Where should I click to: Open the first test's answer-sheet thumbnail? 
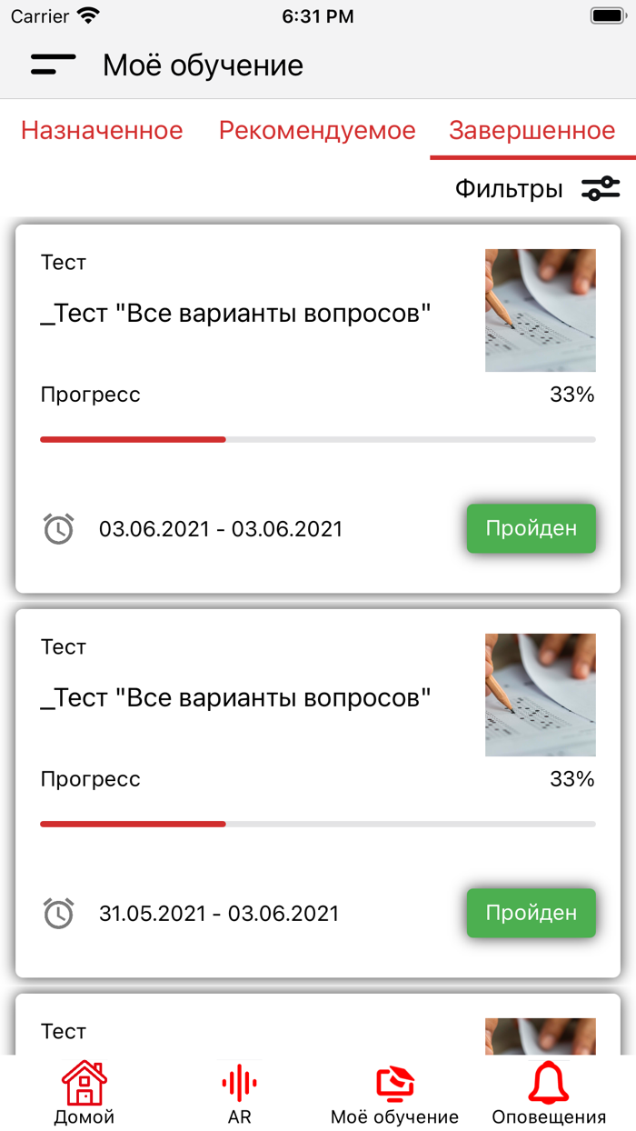click(x=540, y=310)
